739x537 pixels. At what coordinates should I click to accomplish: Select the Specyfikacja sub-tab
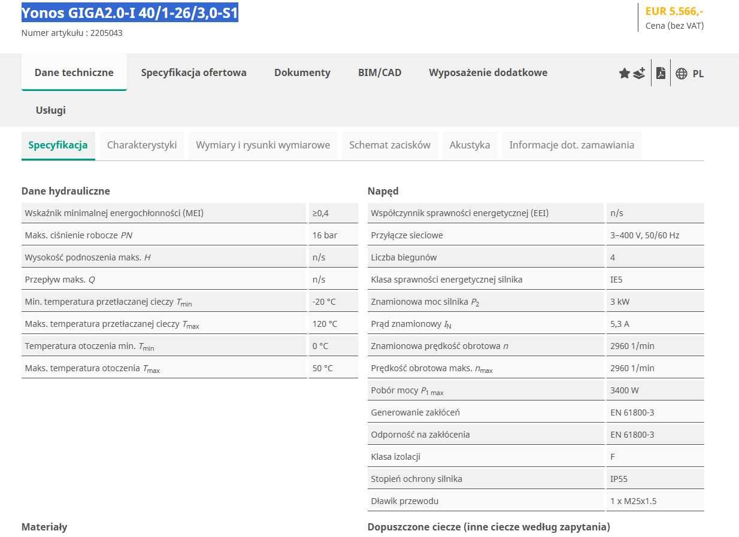coord(58,145)
